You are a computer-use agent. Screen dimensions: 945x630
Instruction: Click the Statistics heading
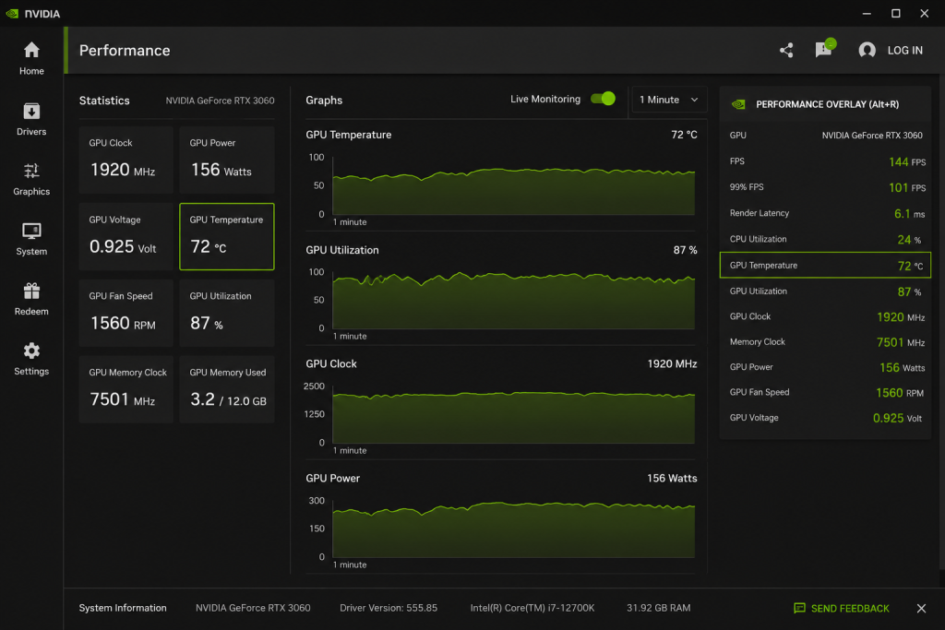tap(104, 101)
